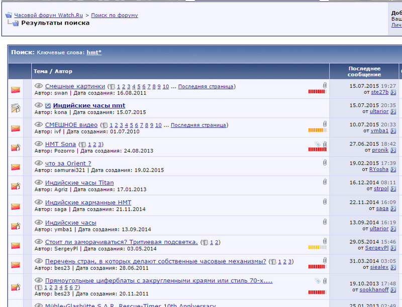The height and width of the screenshot is (307, 402).
Task: Open page 3 of HMT Sona thread
Action: pyautogui.click(x=100, y=144)
